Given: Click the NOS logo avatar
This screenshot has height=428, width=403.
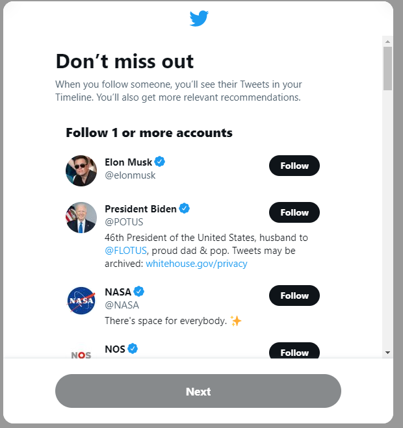Looking at the screenshot, I should point(81,354).
